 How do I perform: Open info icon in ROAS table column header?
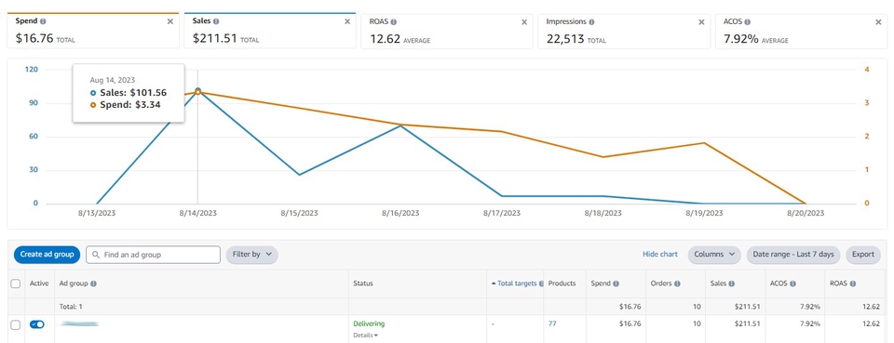(x=853, y=284)
